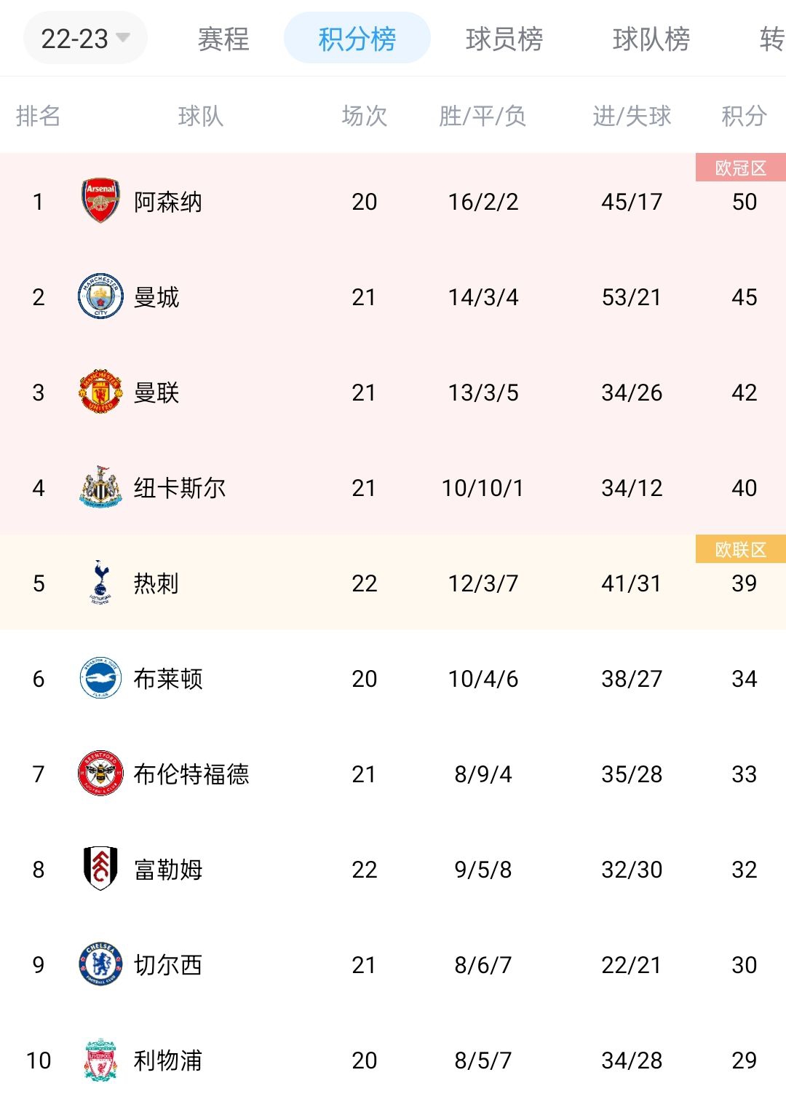Tap the Brighton seagull logo
This screenshot has width=786, height=1102.
pyautogui.click(x=100, y=678)
